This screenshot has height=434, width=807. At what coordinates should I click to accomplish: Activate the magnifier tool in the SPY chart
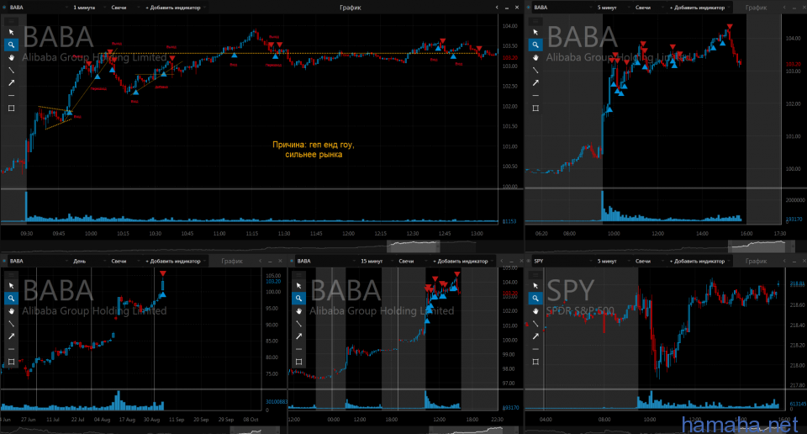535,298
